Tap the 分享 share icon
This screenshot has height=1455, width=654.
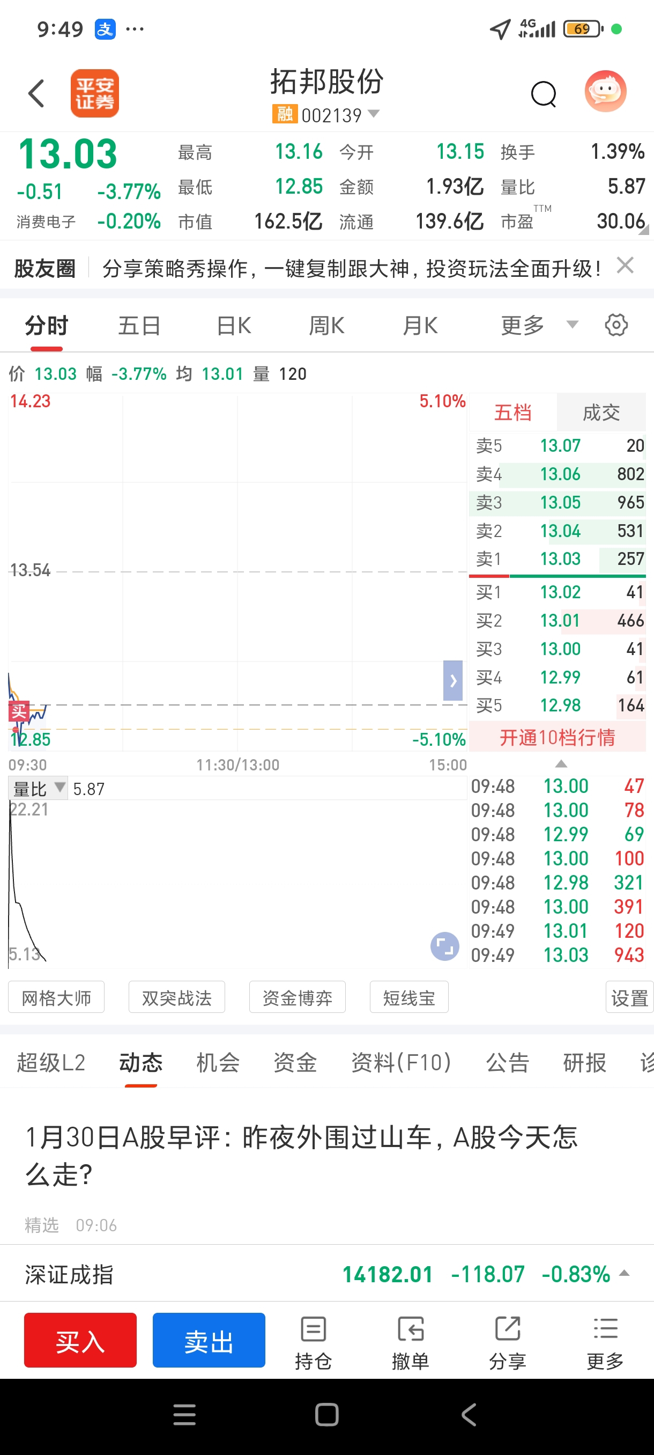coord(507,1342)
